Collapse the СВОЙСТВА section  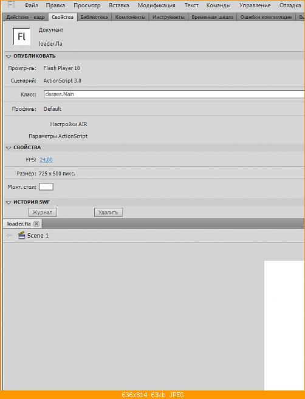(9, 147)
